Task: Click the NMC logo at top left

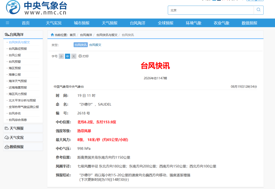Action: 36,7
